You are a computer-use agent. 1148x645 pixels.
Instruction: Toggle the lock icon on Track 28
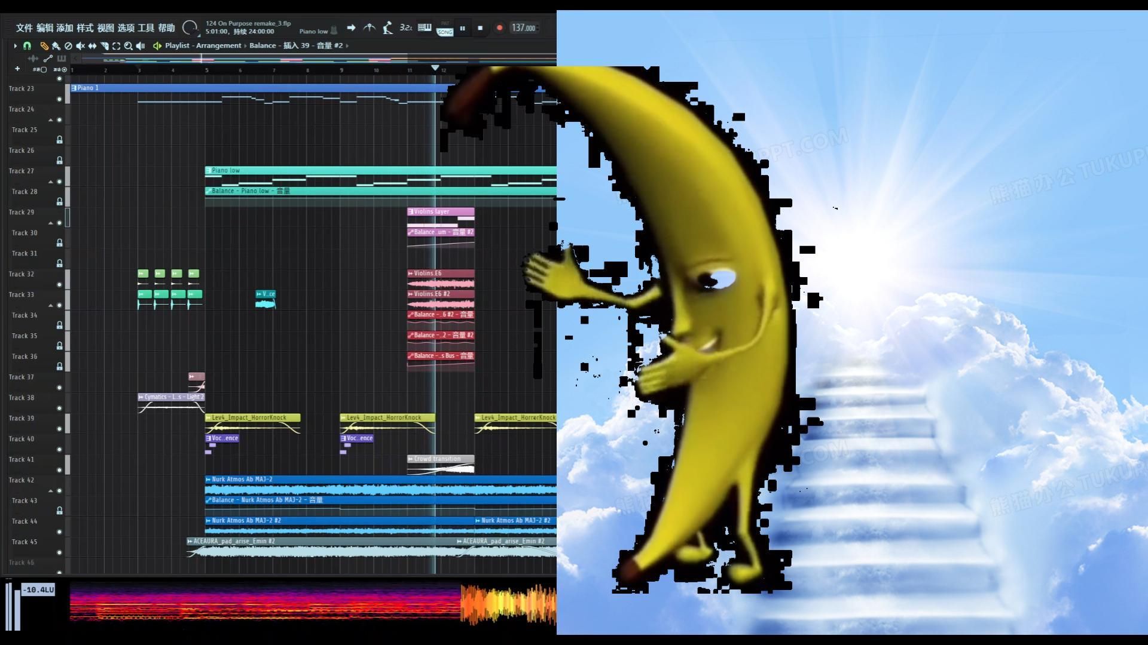(60, 202)
